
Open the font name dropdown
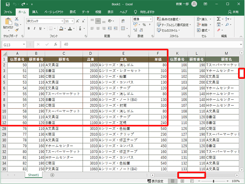62,21
